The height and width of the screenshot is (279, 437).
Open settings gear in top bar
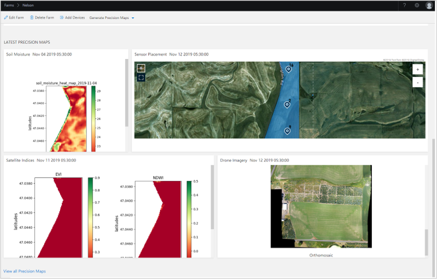click(x=417, y=5)
